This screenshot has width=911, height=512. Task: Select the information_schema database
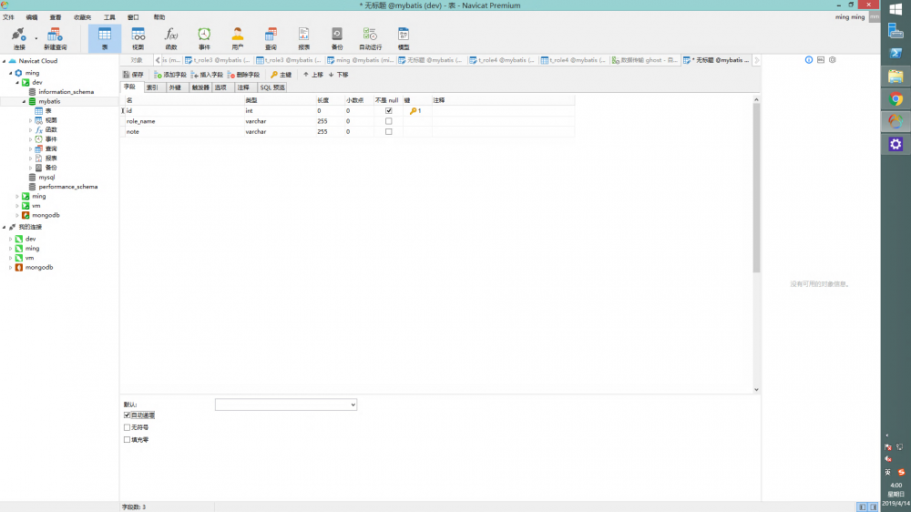coord(67,92)
